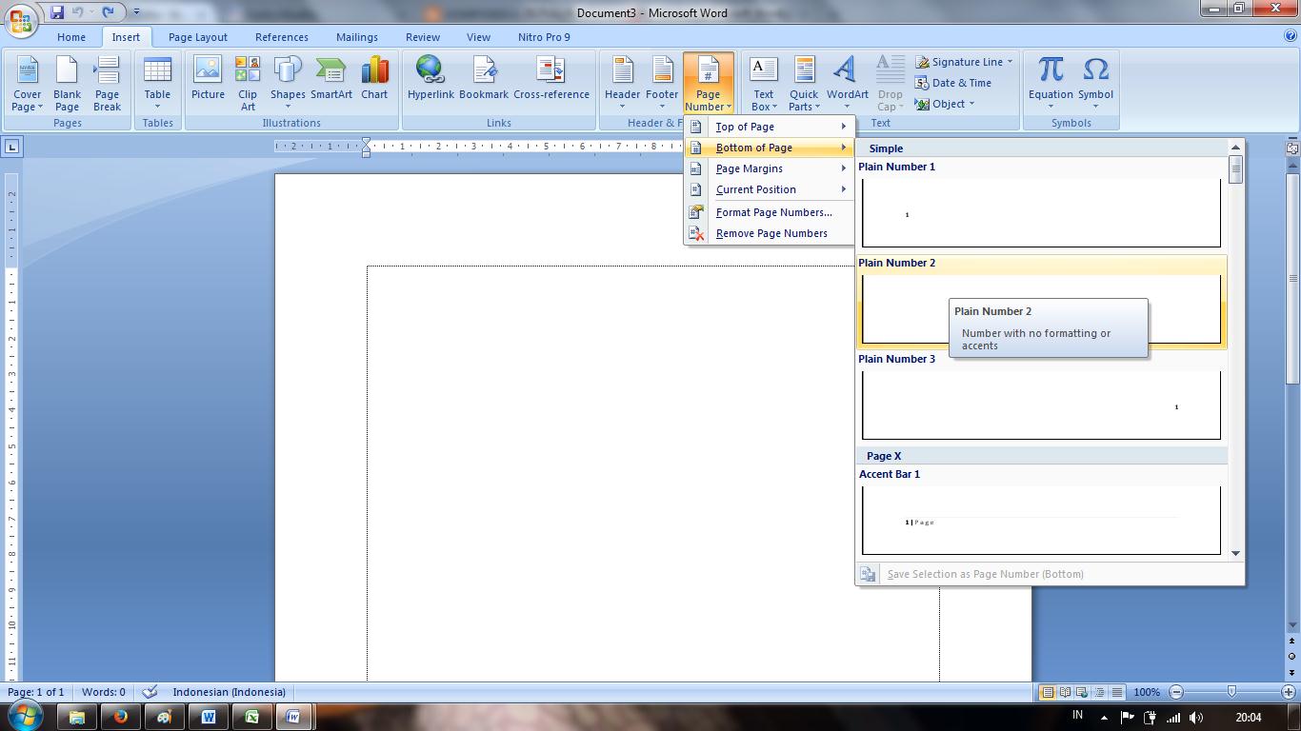Click the Zoom Out minus button

point(1176,692)
